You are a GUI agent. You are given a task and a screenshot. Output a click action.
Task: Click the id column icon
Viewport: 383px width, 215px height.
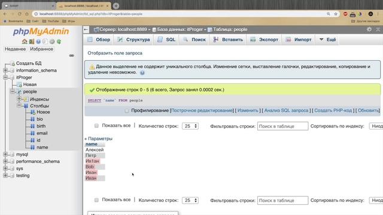coord(32,140)
